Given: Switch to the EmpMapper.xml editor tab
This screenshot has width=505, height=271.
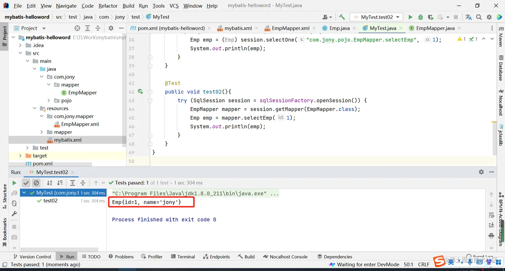Looking at the screenshot, I should click(290, 28).
